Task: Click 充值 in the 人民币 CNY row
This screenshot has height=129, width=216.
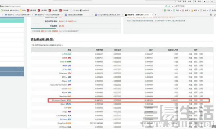Action: tap(190, 54)
